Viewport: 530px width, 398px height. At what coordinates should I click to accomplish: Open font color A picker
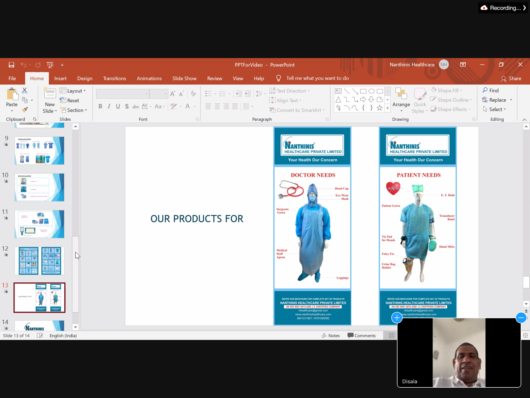point(188,106)
